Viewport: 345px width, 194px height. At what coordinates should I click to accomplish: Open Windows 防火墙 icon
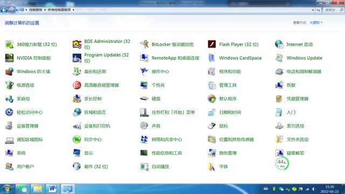(x=10, y=72)
